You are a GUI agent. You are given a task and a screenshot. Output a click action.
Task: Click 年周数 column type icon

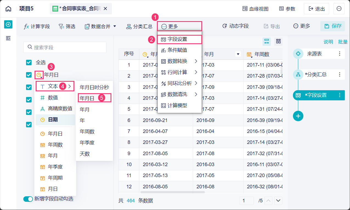point(249,54)
